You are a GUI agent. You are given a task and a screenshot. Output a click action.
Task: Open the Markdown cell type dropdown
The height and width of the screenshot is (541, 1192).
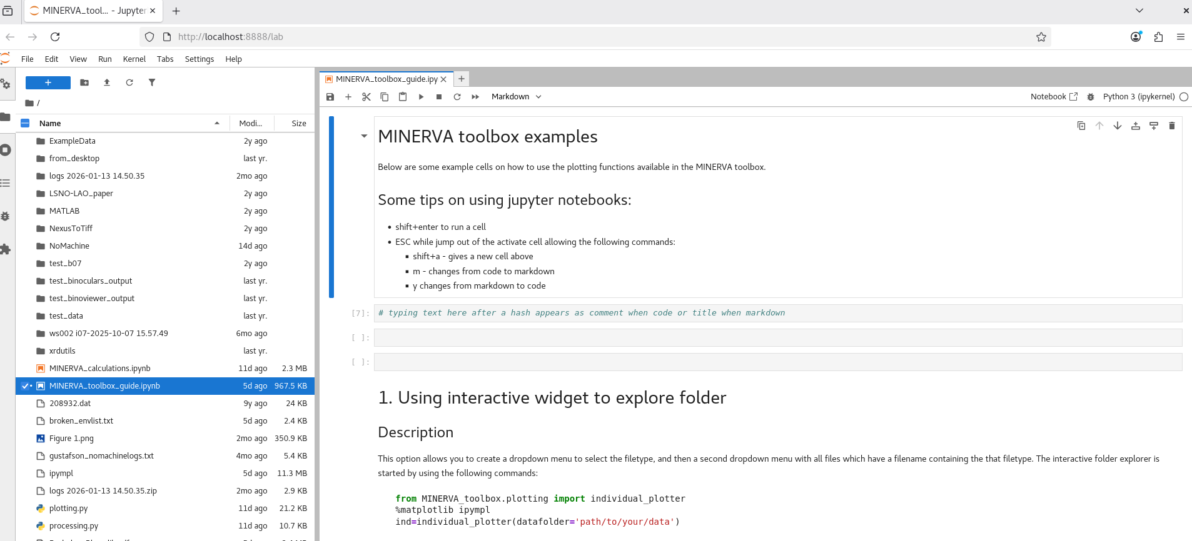[x=516, y=97]
